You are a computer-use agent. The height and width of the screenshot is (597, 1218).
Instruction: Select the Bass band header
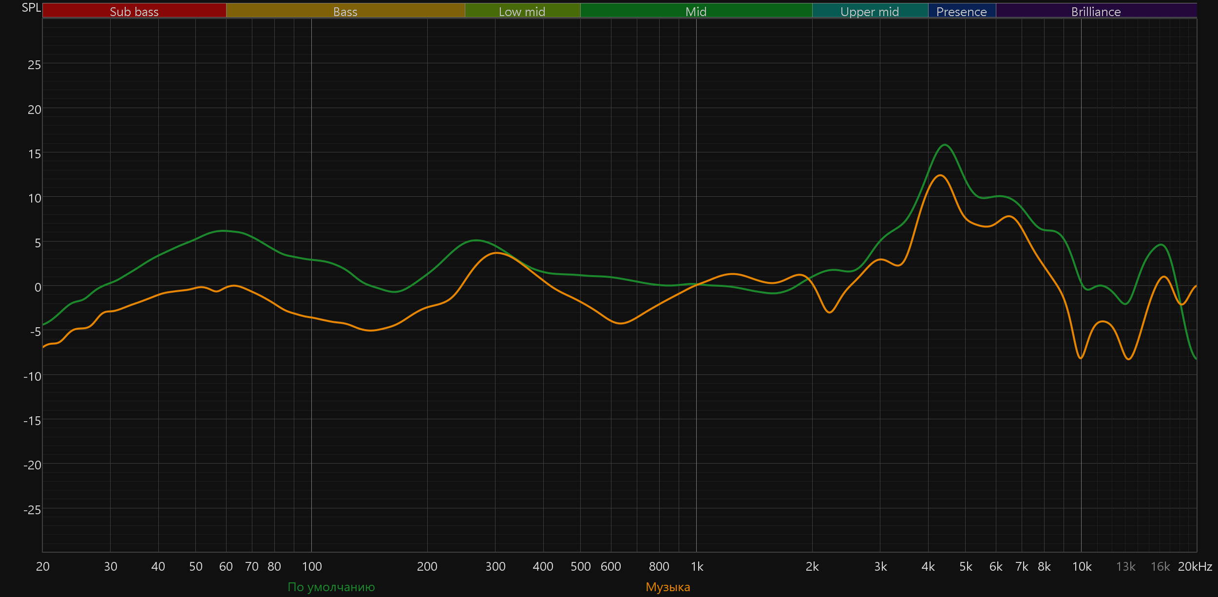click(x=345, y=11)
